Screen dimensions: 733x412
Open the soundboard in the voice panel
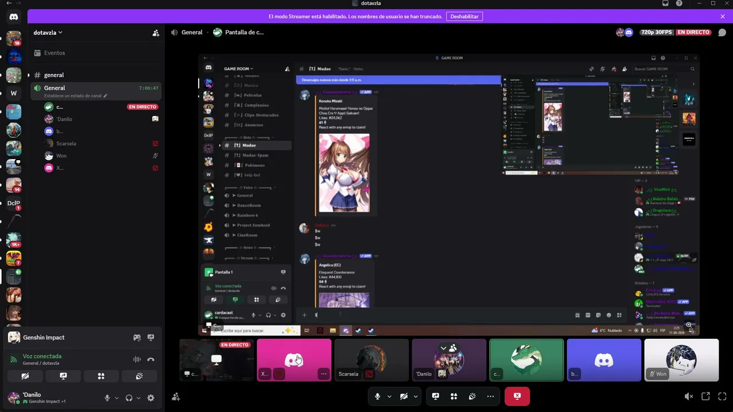pyautogui.click(x=139, y=376)
